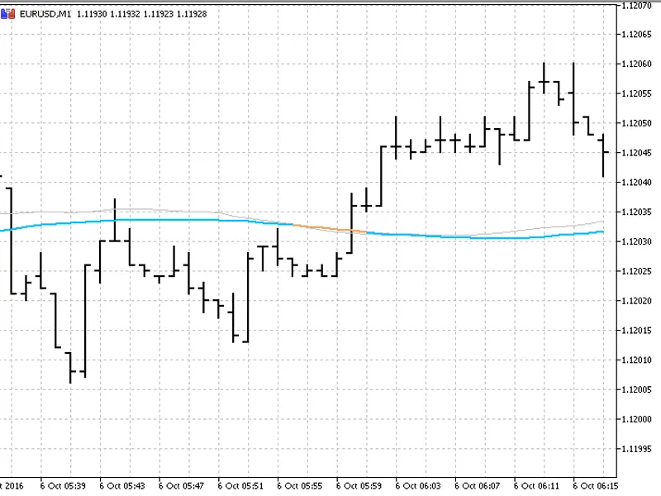
Task: Click the lowest price bar near 1.12006
Action: point(70,367)
